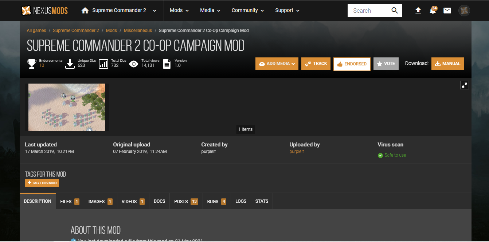Click the mod title heading text
The height and width of the screenshot is (242, 489).
tap(136, 46)
